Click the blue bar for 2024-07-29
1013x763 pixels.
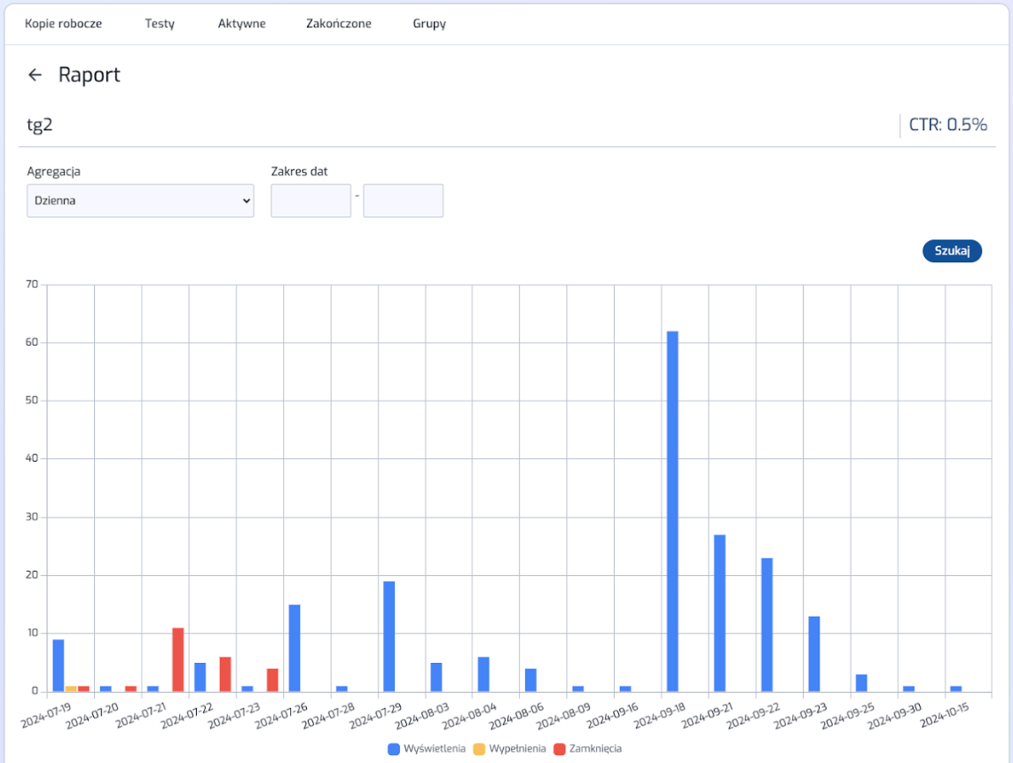389,636
